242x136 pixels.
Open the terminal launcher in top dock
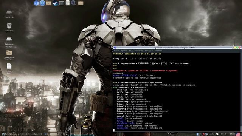coord(61,3)
